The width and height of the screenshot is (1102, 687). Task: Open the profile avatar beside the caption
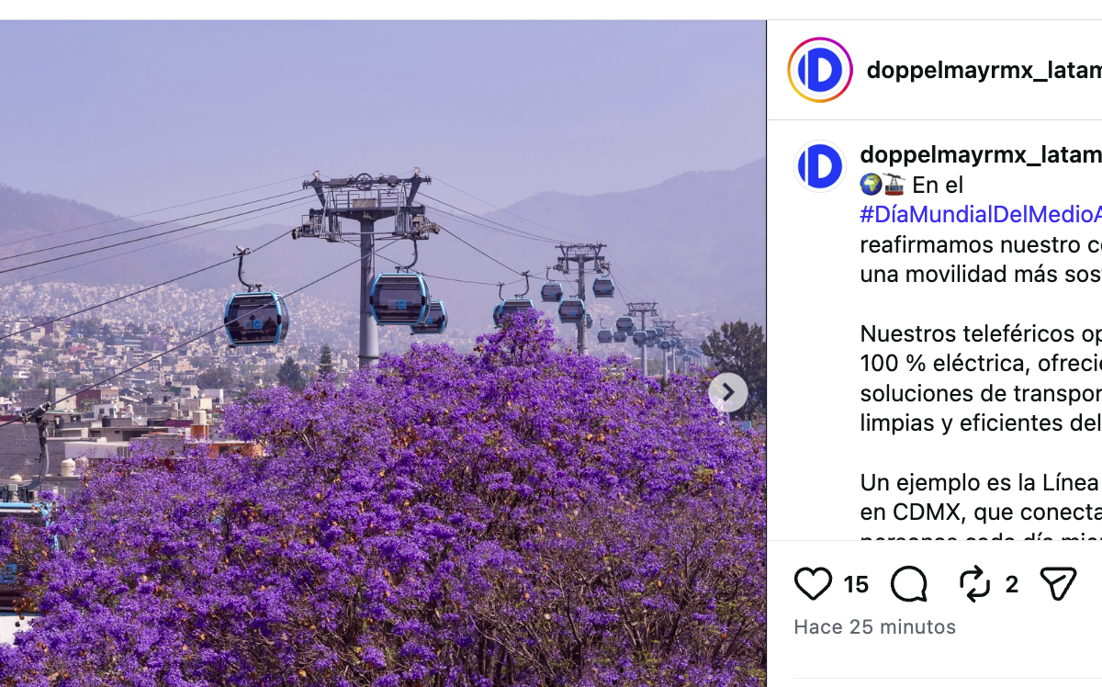click(820, 166)
